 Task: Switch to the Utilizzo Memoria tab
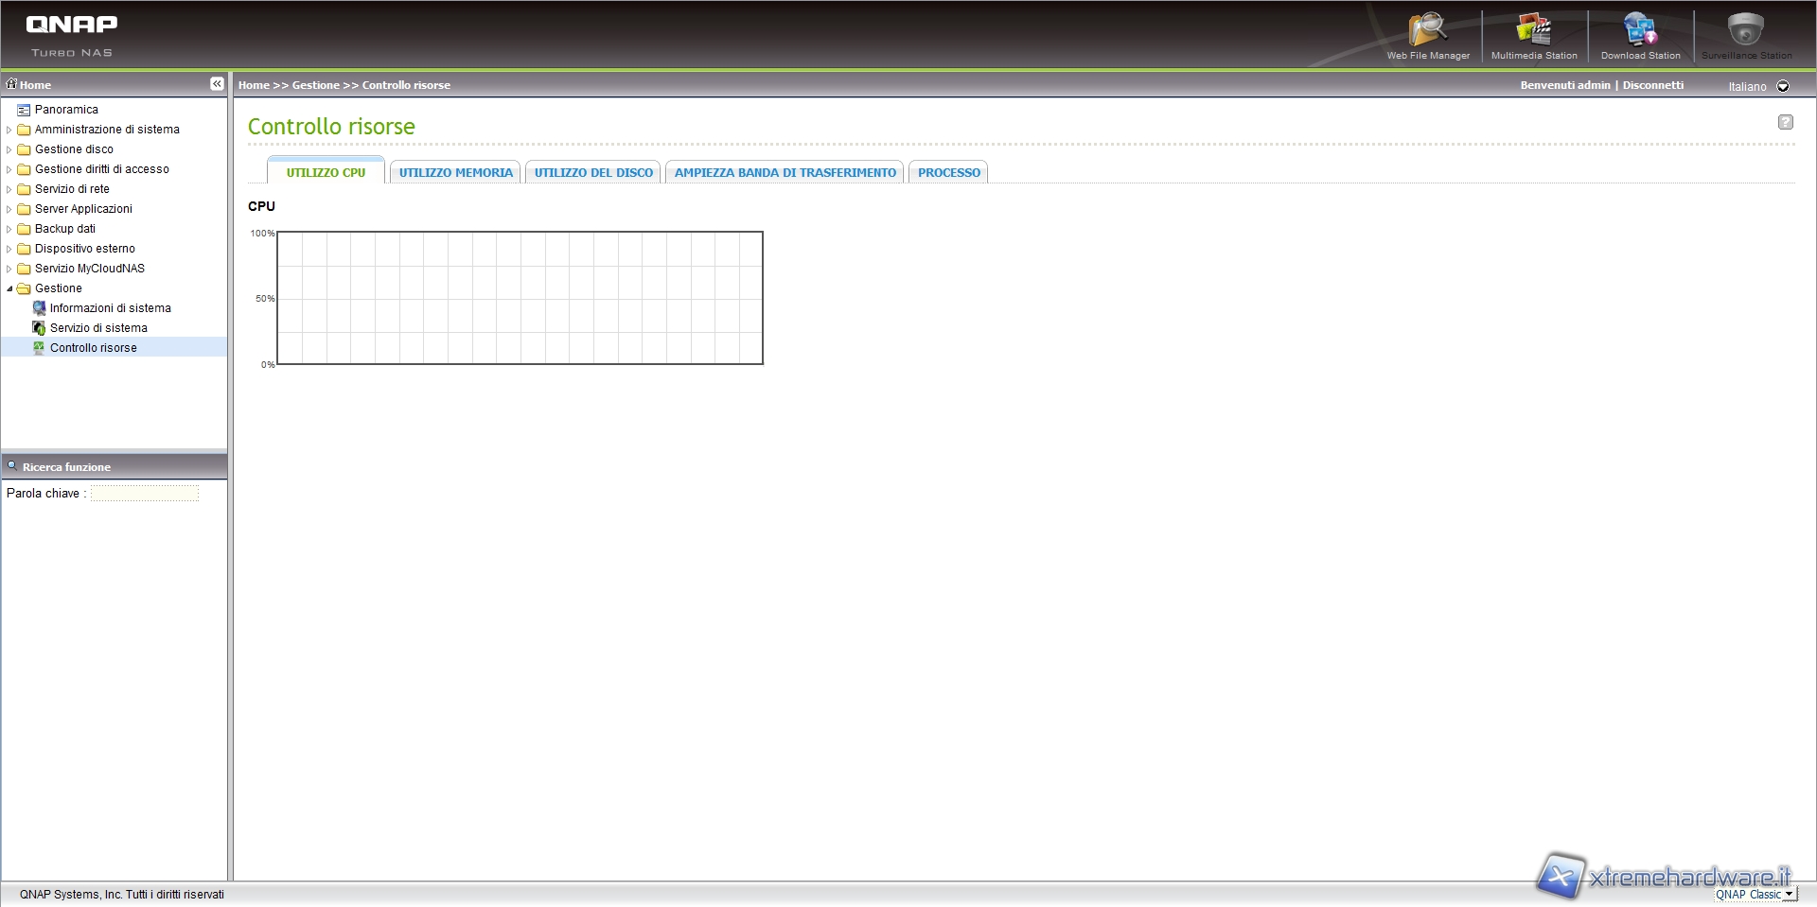(455, 173)
